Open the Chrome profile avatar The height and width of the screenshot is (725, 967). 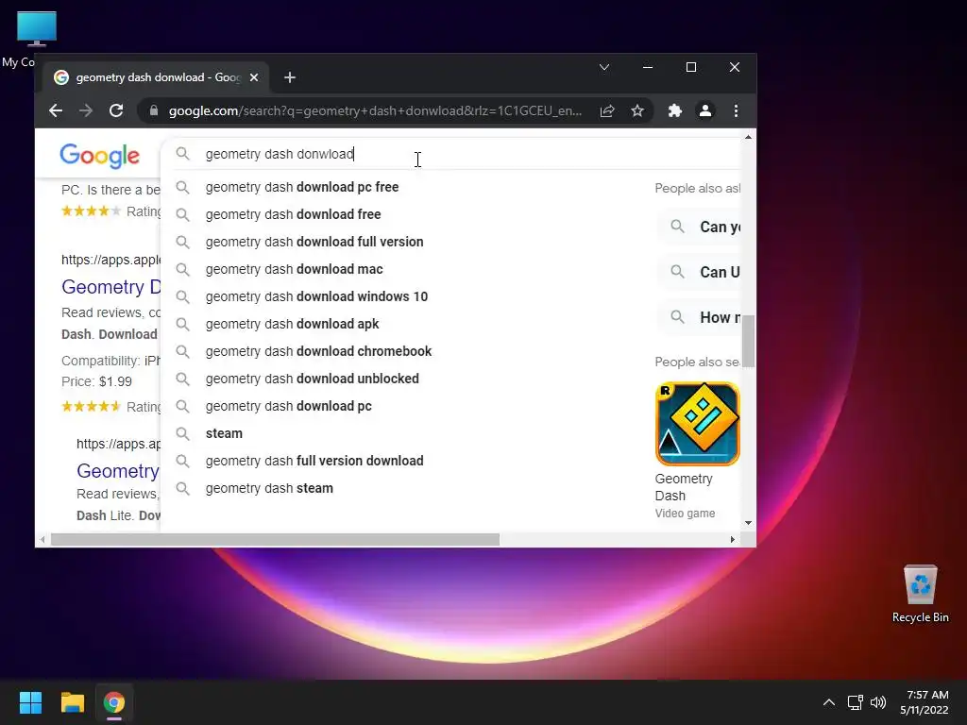(704, 111)
